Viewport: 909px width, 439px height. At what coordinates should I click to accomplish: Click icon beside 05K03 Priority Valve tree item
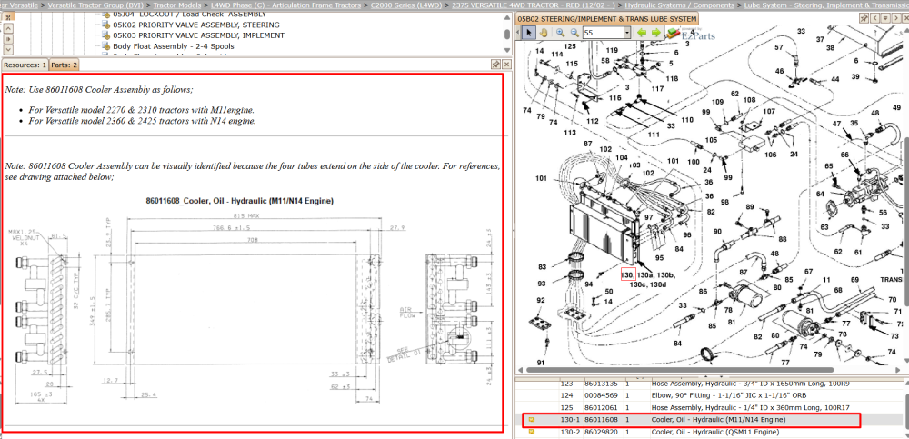click(x=106, y=35)
